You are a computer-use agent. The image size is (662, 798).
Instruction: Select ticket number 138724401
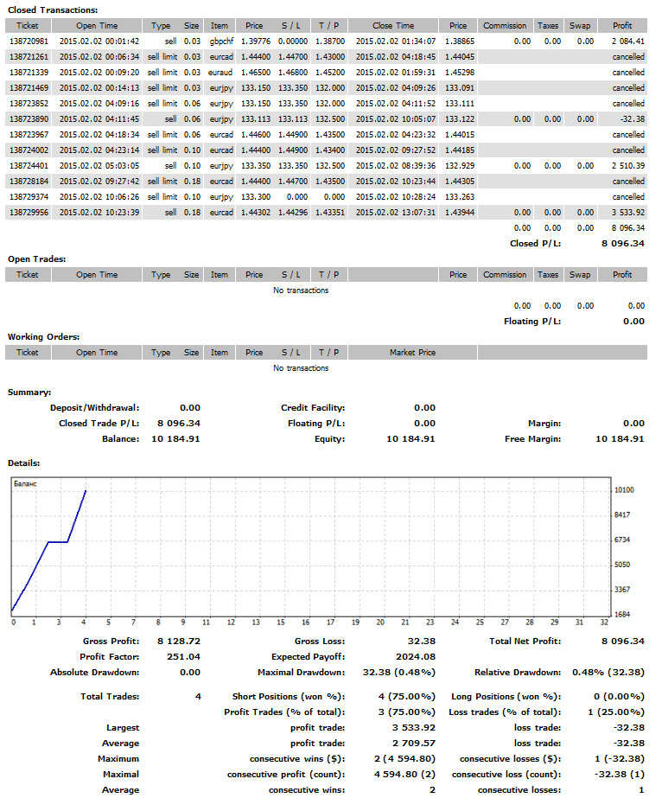coord(29,166)
